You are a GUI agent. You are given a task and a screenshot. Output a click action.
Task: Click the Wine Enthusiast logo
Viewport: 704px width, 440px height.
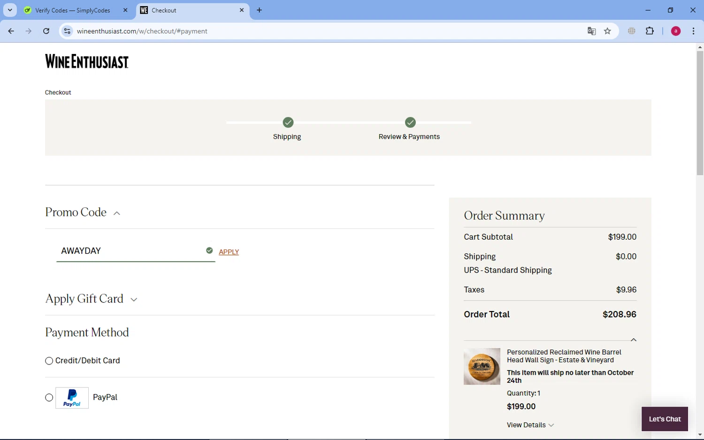pos(87,61)
